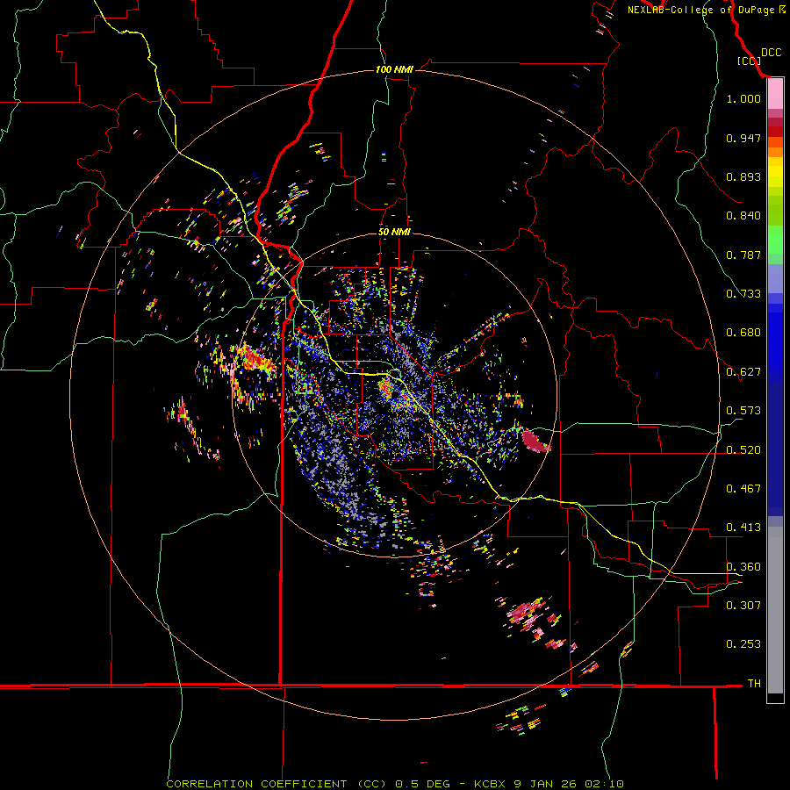This screenshot has height=790, width=790.
Task: Select the 0.520 scale value
Action: pyautogui.click(x=743, y=450)
